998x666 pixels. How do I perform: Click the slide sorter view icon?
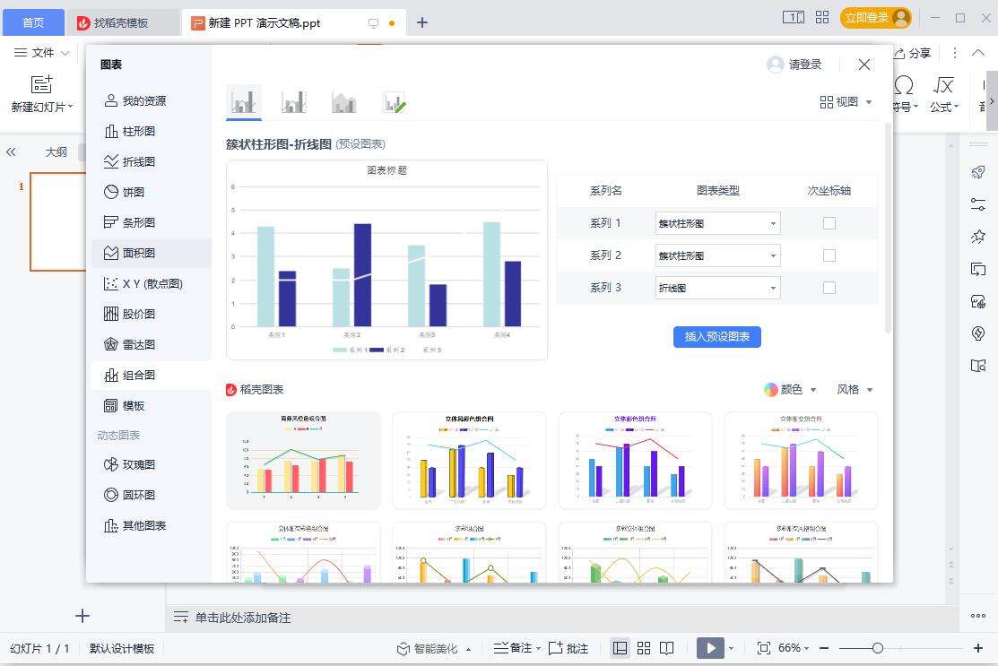(x=643, y=648)
